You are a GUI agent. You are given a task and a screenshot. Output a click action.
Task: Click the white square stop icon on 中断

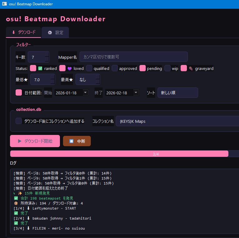click(x=71, y=141)
